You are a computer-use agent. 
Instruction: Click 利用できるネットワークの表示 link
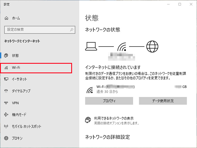tap(114, 118)
